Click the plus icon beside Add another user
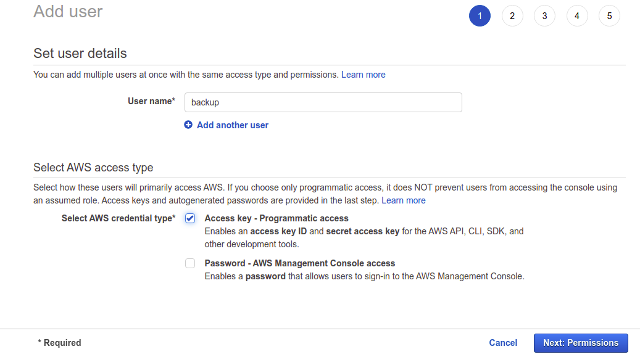640x357 pixels. (x=188, y=125)
